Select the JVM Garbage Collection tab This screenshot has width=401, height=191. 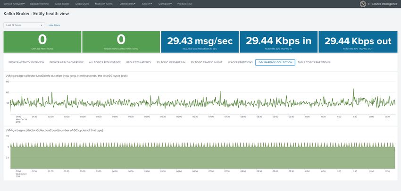click(x=275, y=62)
